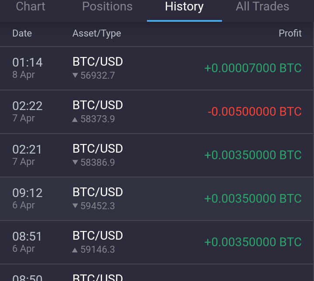Click the down arrow icon beside 58386.9
Viewport: 314px width, 281px height.
click(x=75, y=162)
